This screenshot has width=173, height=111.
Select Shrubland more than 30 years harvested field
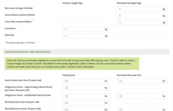pyautogui.click(x=142, y=109)
